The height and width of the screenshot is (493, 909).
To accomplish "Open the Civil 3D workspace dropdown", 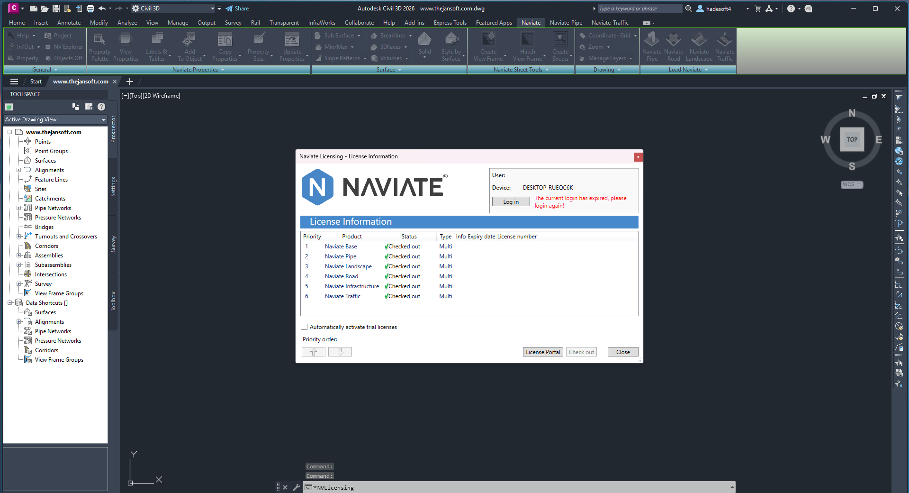I will click(173, 9).
